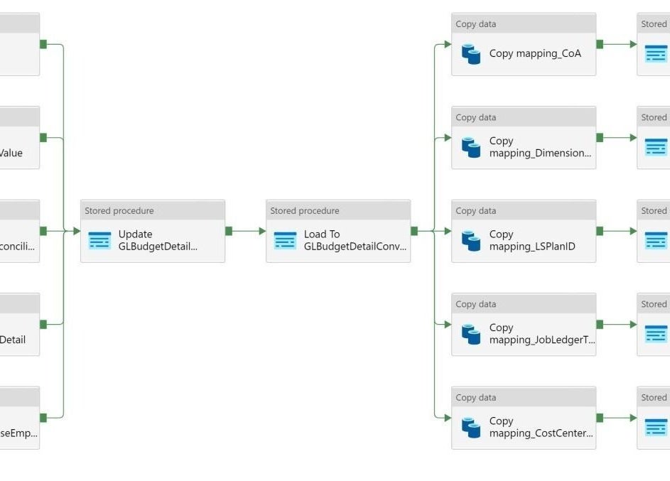Select the Load To GLBudgetDetailConv activity
This screenshot has width=670, height=481.
(338, 234)
